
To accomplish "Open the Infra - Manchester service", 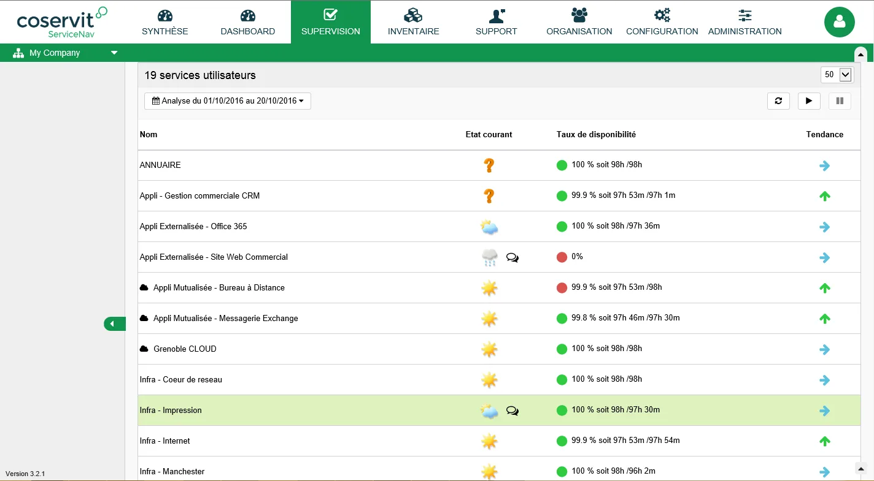I will [172, 471].
